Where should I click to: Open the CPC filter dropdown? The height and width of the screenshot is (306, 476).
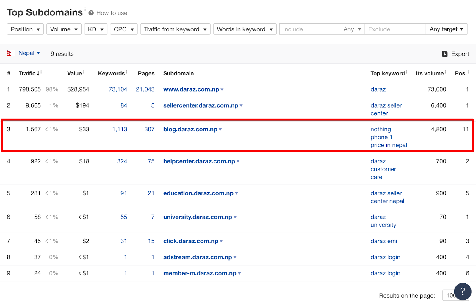tap(124, 29)
